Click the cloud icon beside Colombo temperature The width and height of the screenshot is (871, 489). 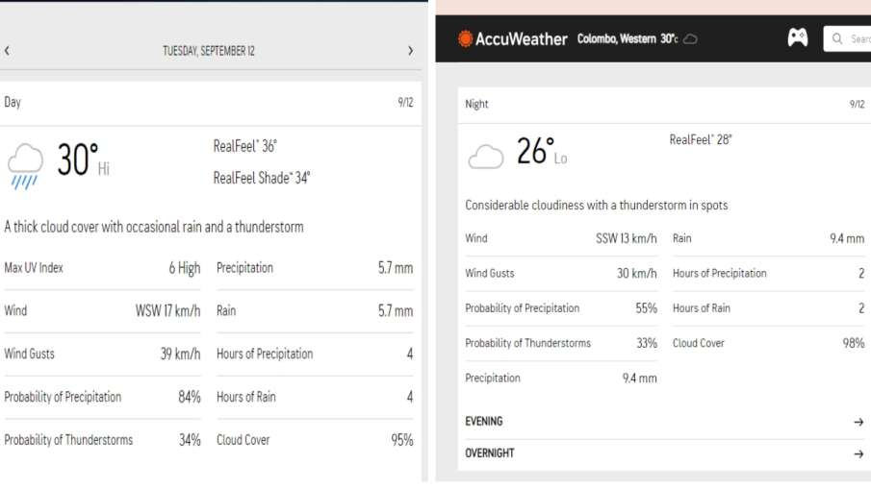(x=690, y=38)
